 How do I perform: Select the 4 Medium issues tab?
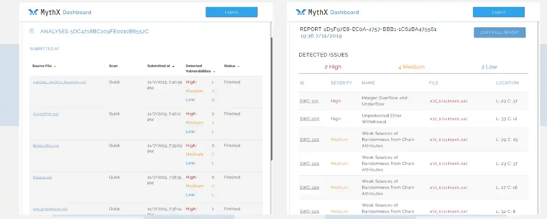411,67
